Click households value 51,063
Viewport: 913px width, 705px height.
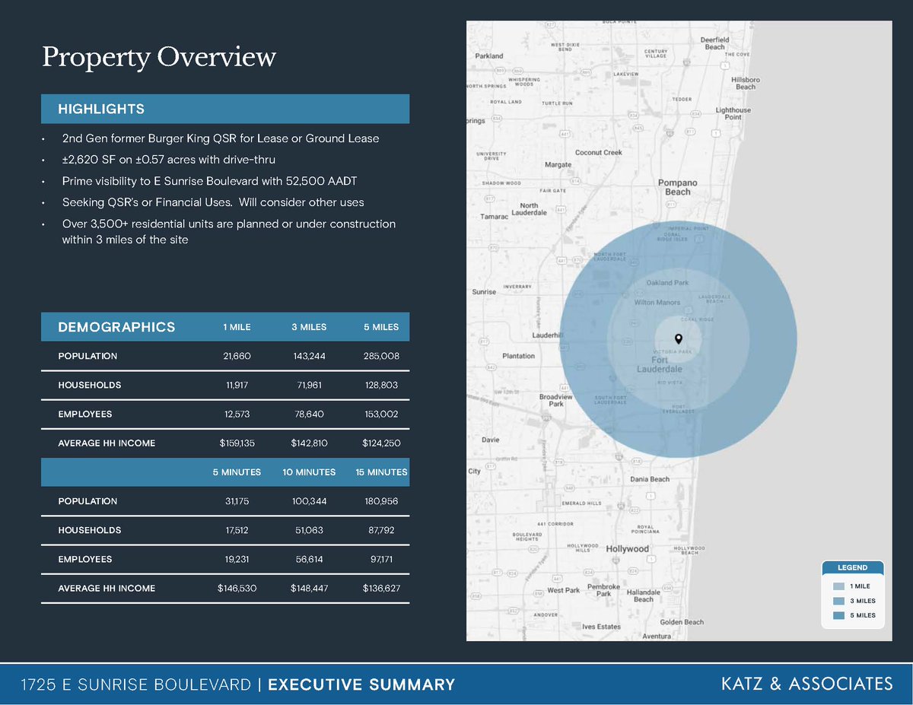pyautogui.click(x=309, y=530)
